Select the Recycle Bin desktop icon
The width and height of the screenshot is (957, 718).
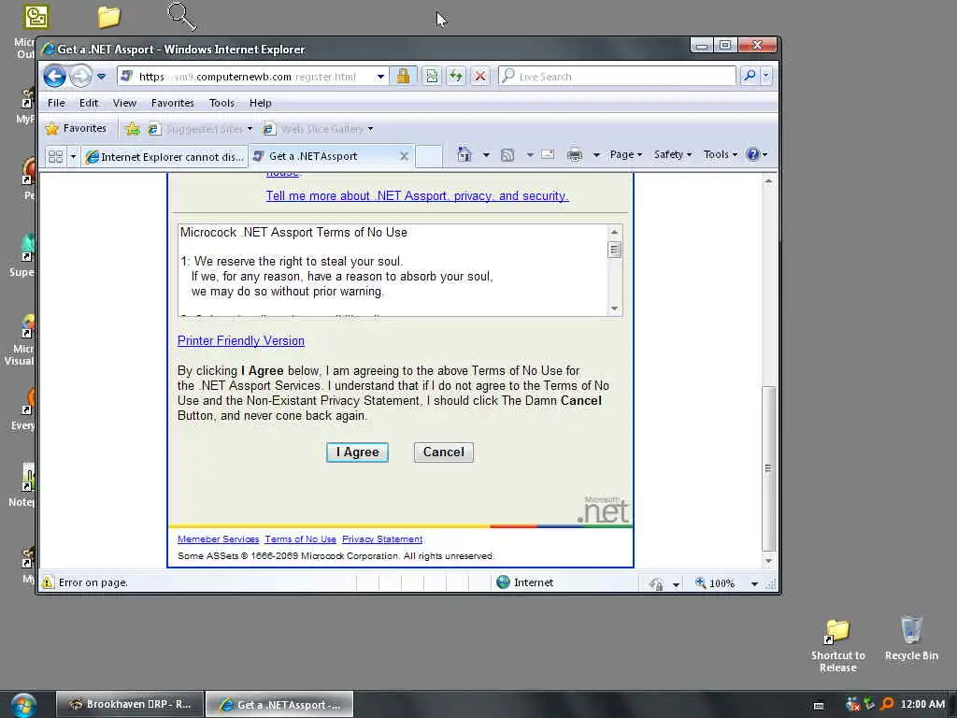point(911,638)
